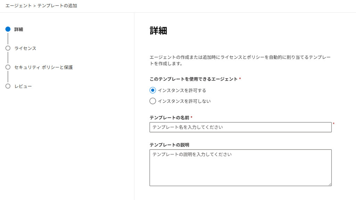
Task: Focus the テンプレート名 input field
Action: (x=240, y=127)
